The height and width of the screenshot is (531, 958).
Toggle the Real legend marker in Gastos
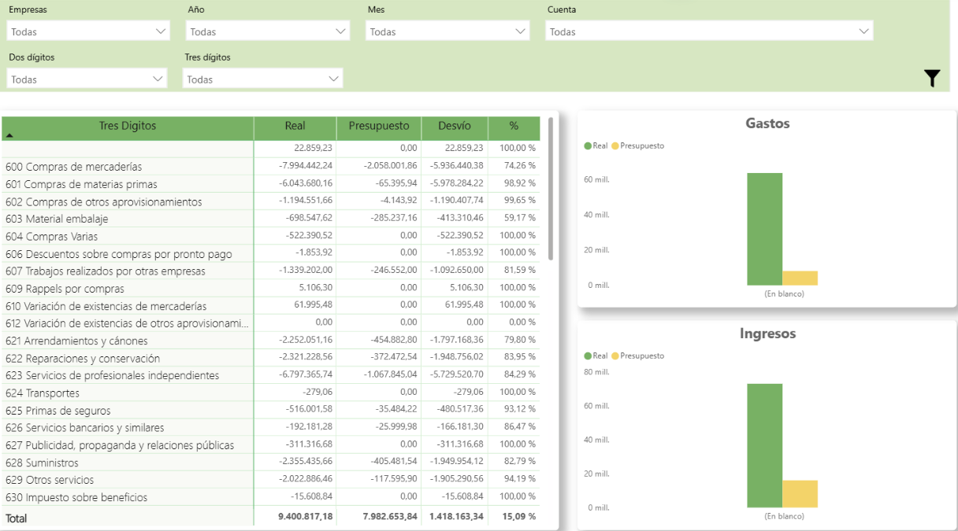pyautogui.click(x=588, y=146)
